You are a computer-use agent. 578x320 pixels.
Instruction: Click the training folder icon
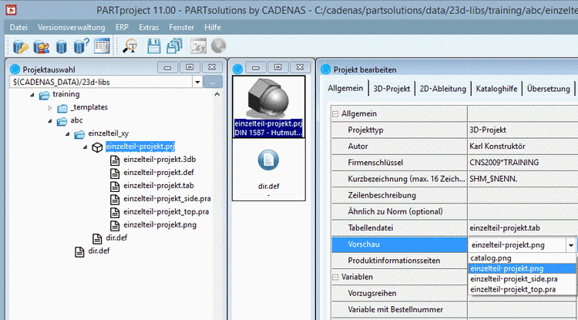tap(44, 95)
